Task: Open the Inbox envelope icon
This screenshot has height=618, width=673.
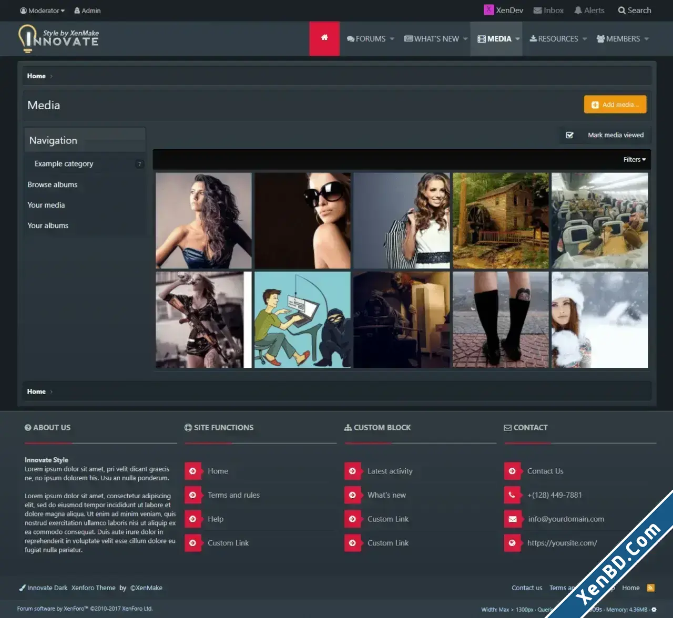Action: (537, 11)
